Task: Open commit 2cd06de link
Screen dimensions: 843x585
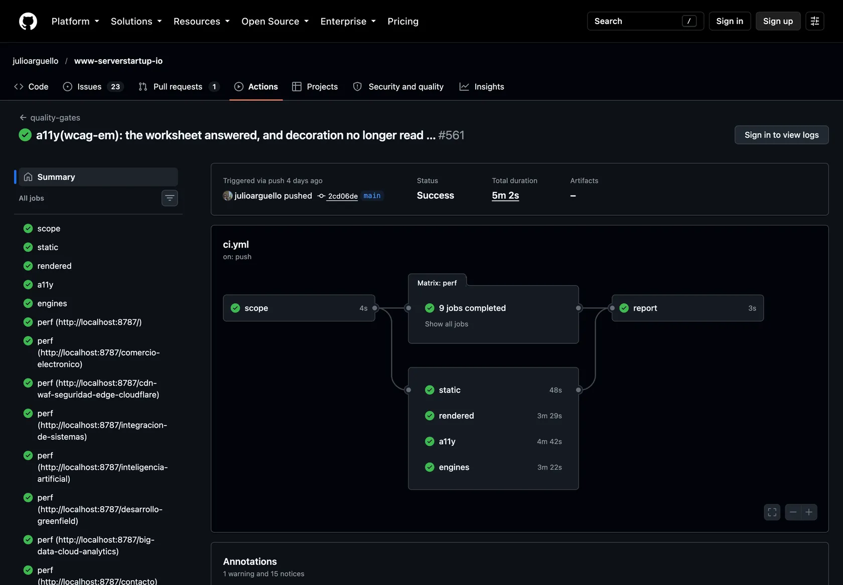Action: pyautogui.click(x=343, y=196)
